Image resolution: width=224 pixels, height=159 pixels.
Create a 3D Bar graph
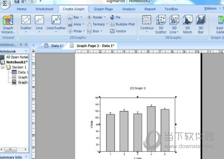pos(201,24)
